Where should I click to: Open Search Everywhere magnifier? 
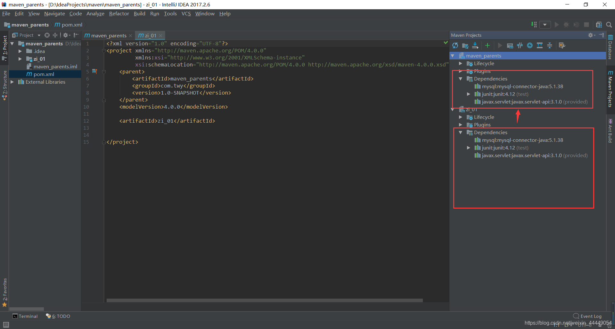pos(609,25)
